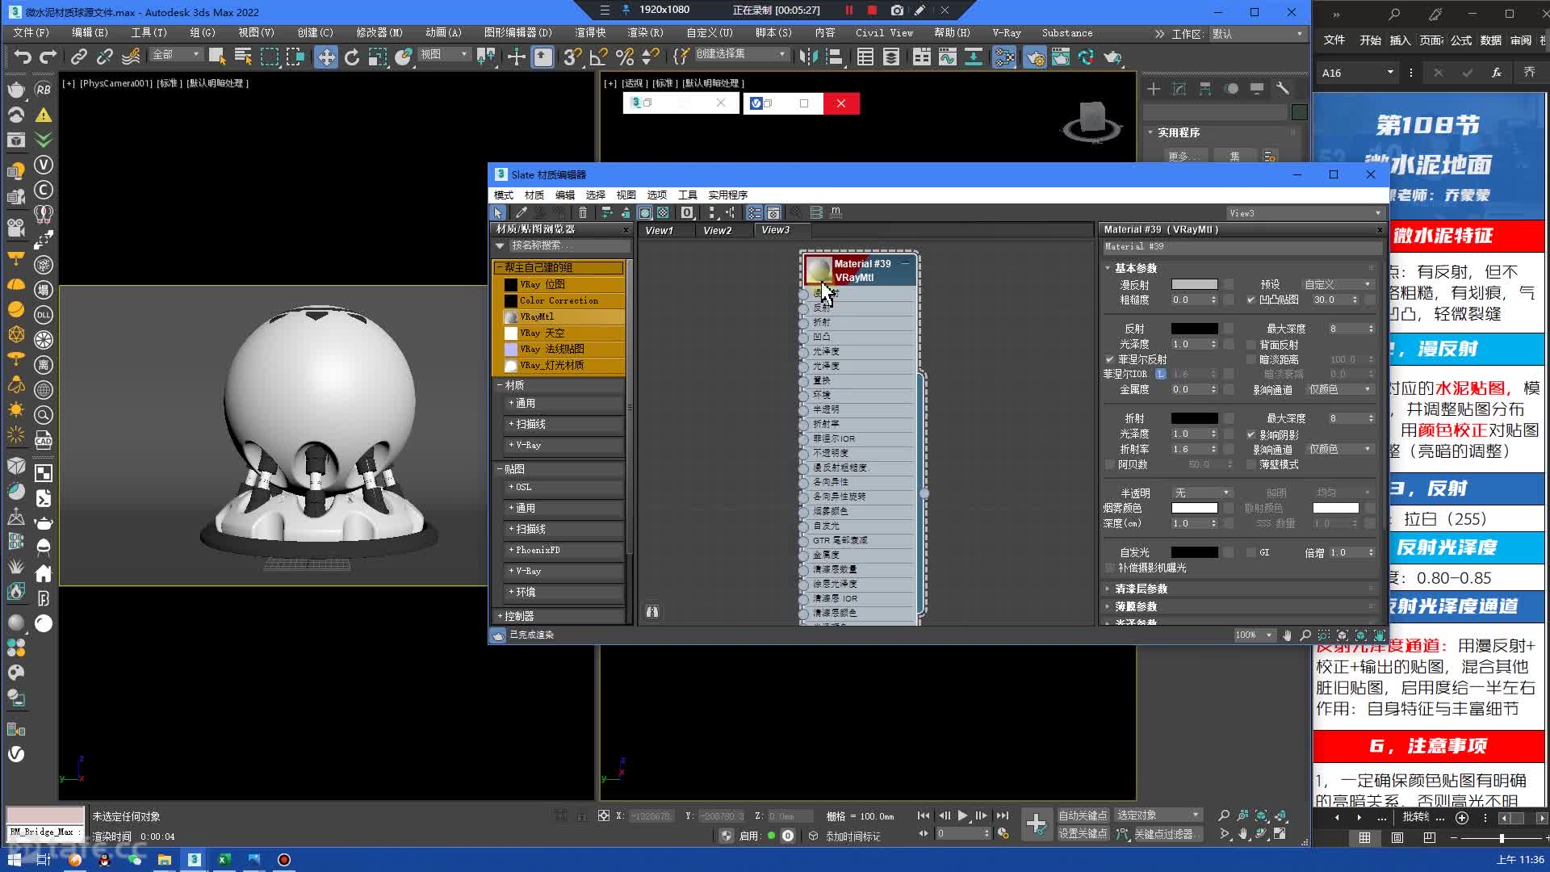The width and height of the screenshot is (1550, 872).
Task: Toggle 影响阴影 checkbox
Action: pos(1250,434)
